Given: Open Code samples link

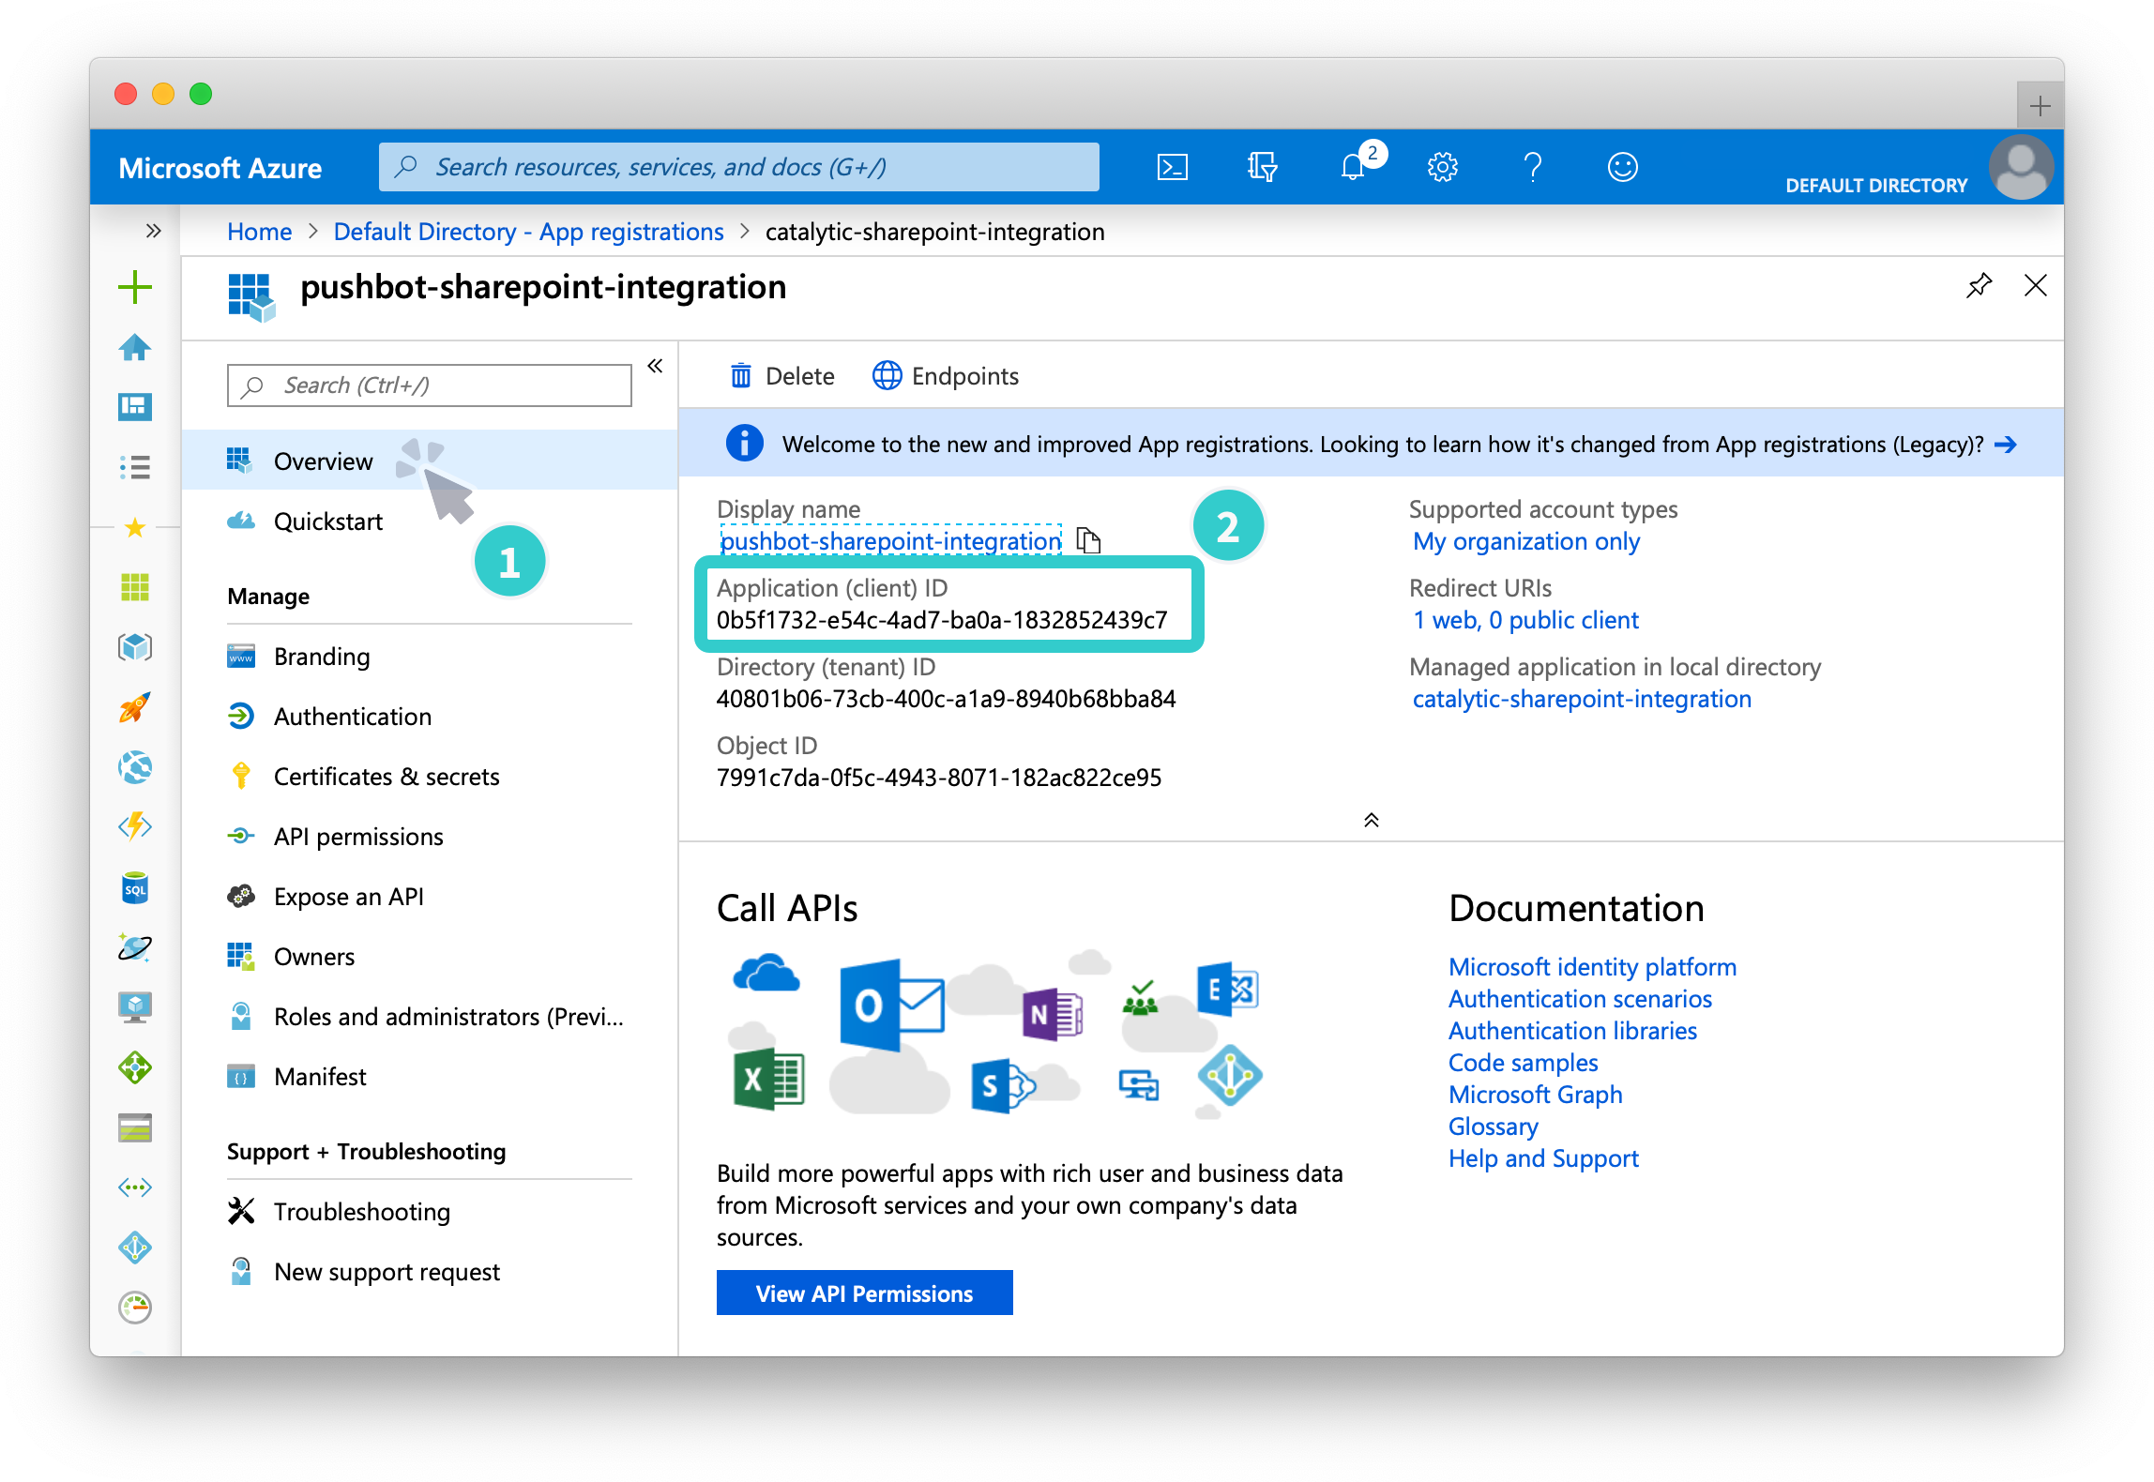Looking at the screenshot, I should click(1523, 1062).
